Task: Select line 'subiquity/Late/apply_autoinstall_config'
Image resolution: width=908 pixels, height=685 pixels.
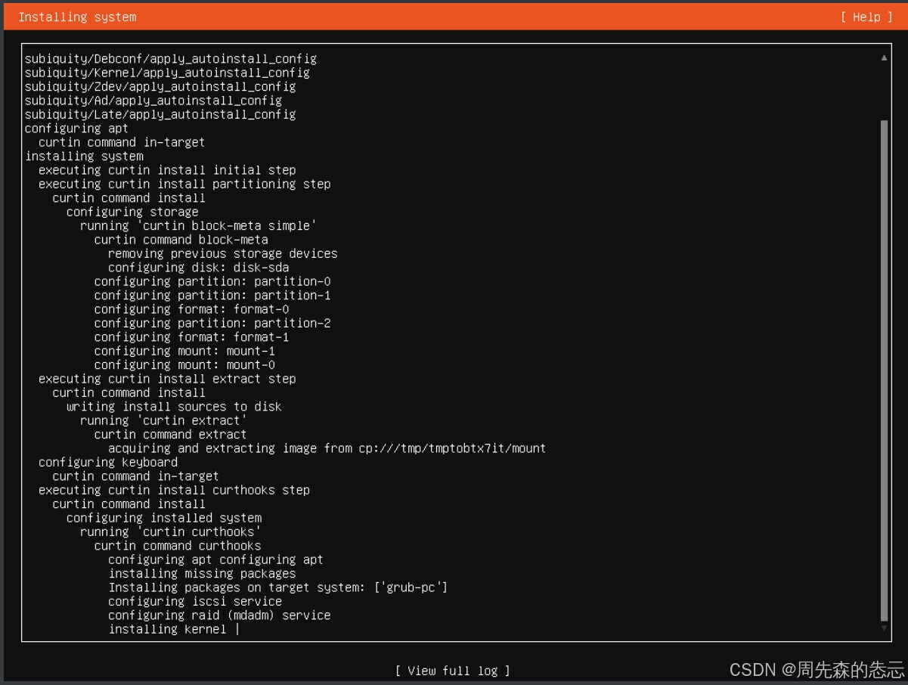Action: point(160,115)
